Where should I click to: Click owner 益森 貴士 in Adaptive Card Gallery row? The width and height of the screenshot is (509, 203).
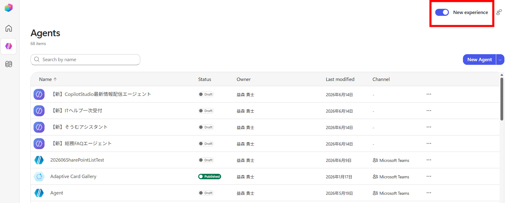[x=246, y=177]
